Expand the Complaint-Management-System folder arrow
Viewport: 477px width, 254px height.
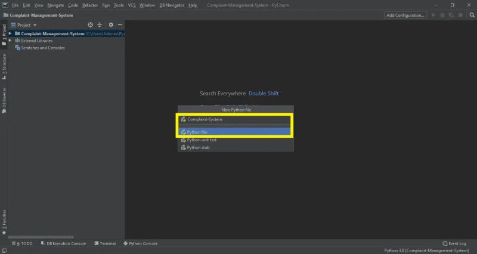pos(10,33)
